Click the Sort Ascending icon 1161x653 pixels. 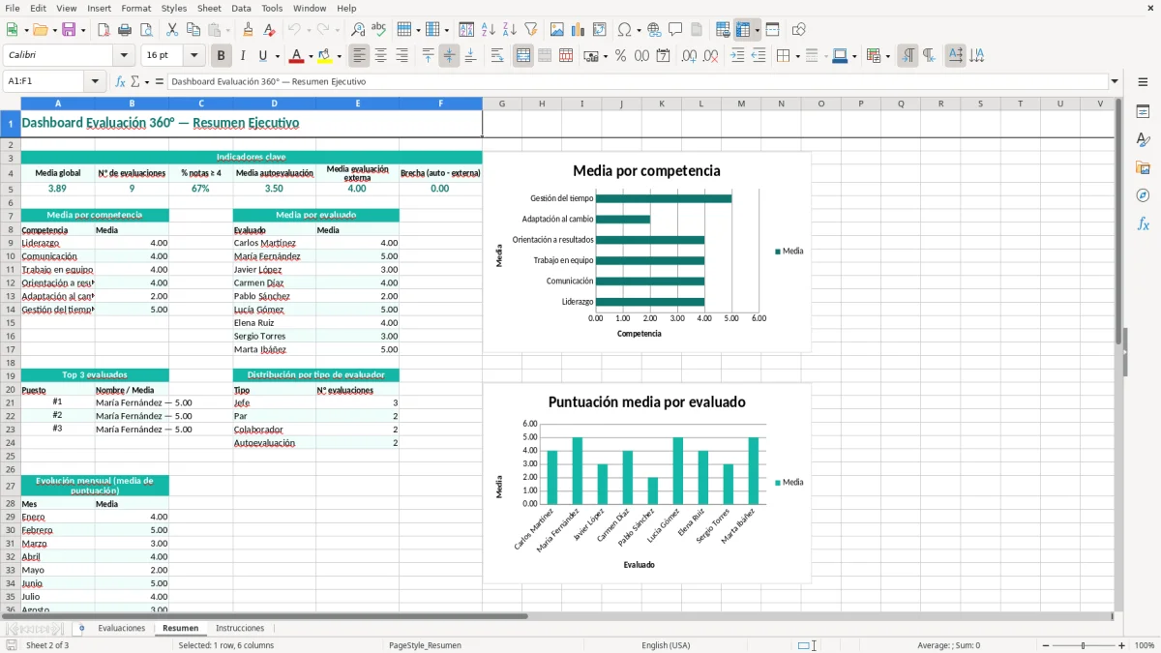coord(489,30)
